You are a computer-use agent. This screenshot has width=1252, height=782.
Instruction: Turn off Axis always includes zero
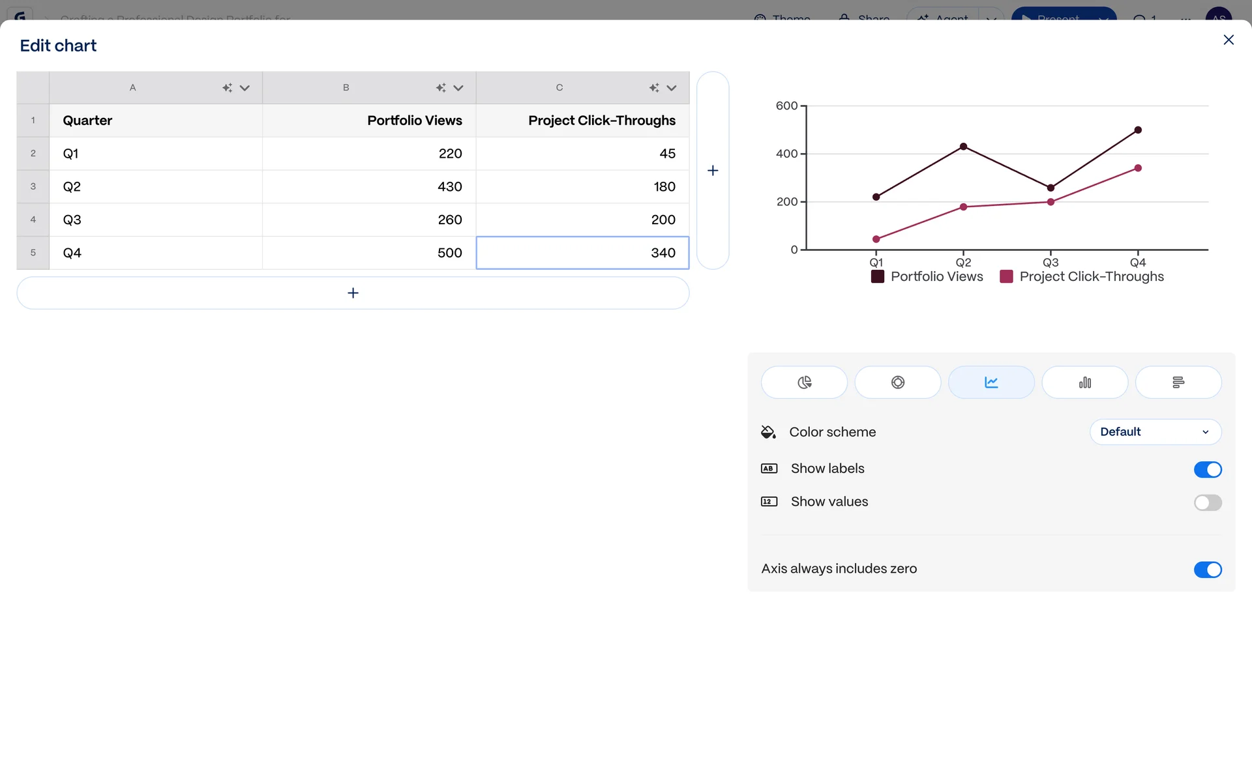(1207, 570)
